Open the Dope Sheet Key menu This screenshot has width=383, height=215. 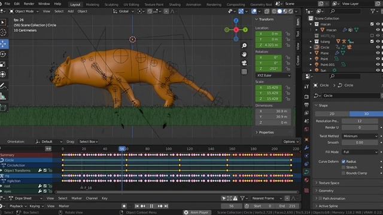(105, 198)
